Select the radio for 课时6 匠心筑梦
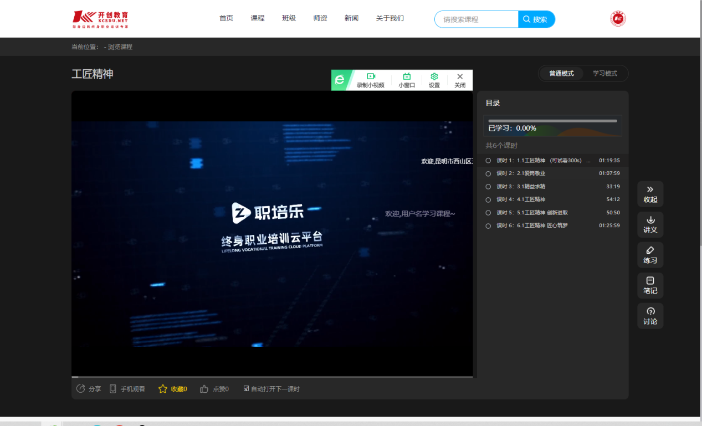702x426 pixels. [488, 226]
